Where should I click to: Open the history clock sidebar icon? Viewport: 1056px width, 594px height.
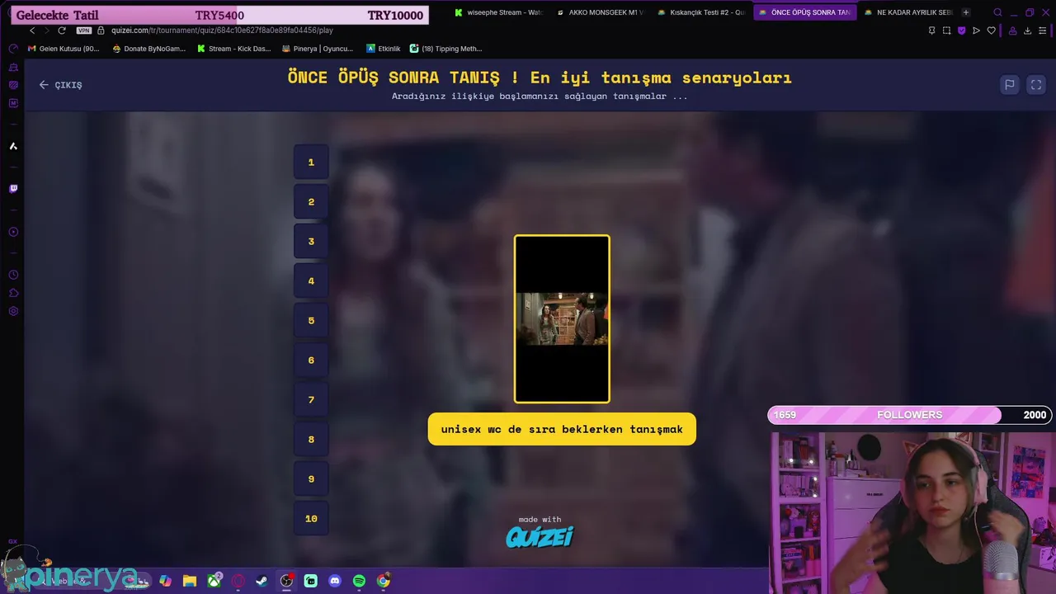[x=13, y=275]
